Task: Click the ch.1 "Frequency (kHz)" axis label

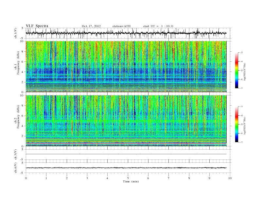Action: (x=18, y=63)
